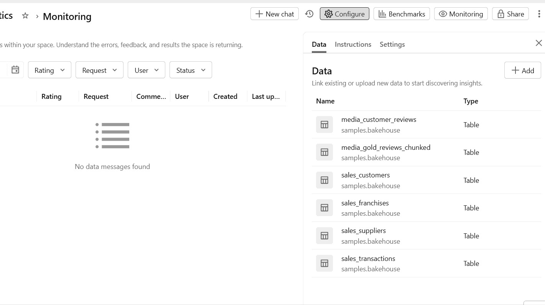Expand the User filter
This screenshot has height=305, width=545.
point(146,70)
